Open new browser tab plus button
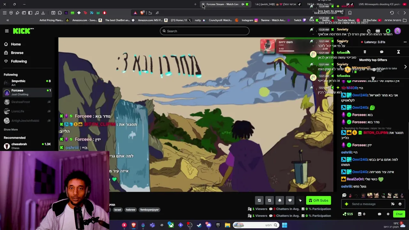Image resolution: width=409 pixels, height=230 pixels. coord(195,4)
